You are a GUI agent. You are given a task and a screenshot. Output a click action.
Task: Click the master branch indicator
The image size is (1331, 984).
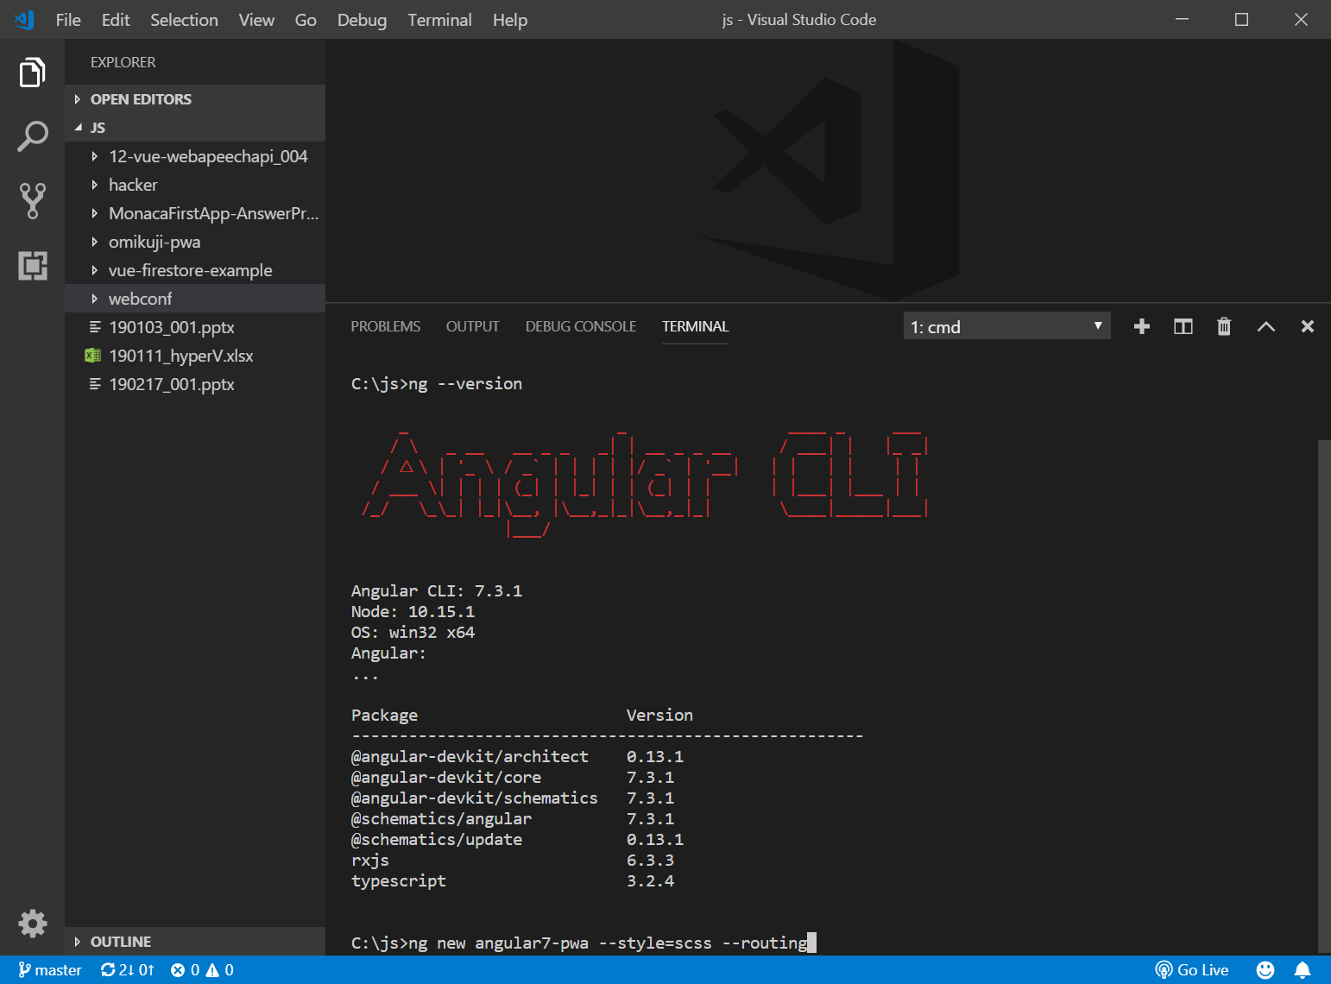50,970
